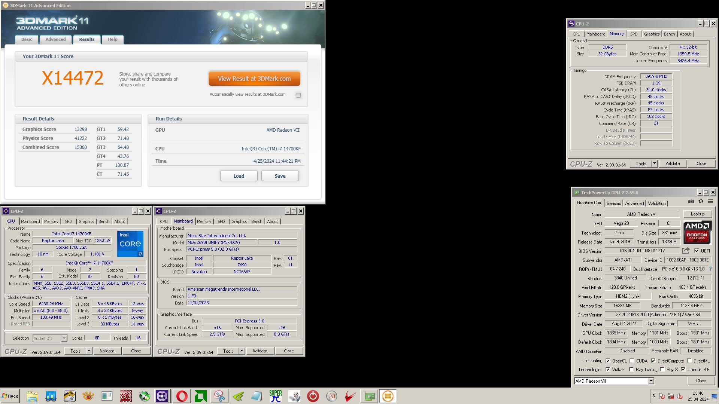Expand Tools arrow in CPU-Z Memory window
The image size is (719, 404).
pyautogui.click(x=654, y=163)
